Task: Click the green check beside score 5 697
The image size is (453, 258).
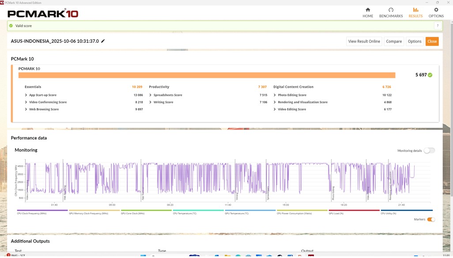Action: point(430,75)
